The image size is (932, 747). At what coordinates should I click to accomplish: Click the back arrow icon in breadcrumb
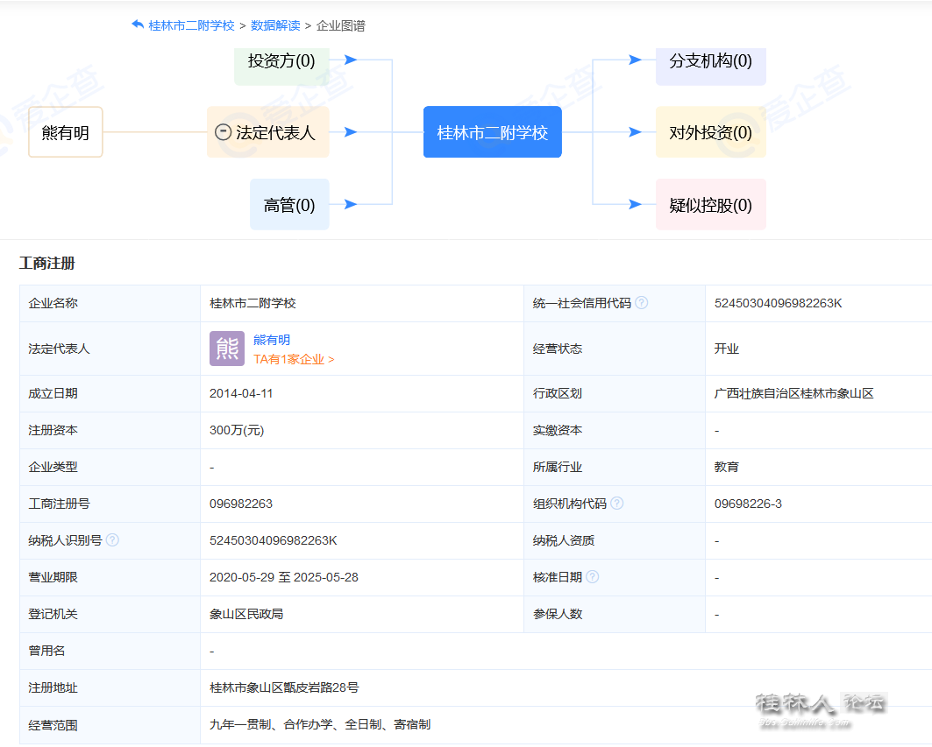pos(138,25)
